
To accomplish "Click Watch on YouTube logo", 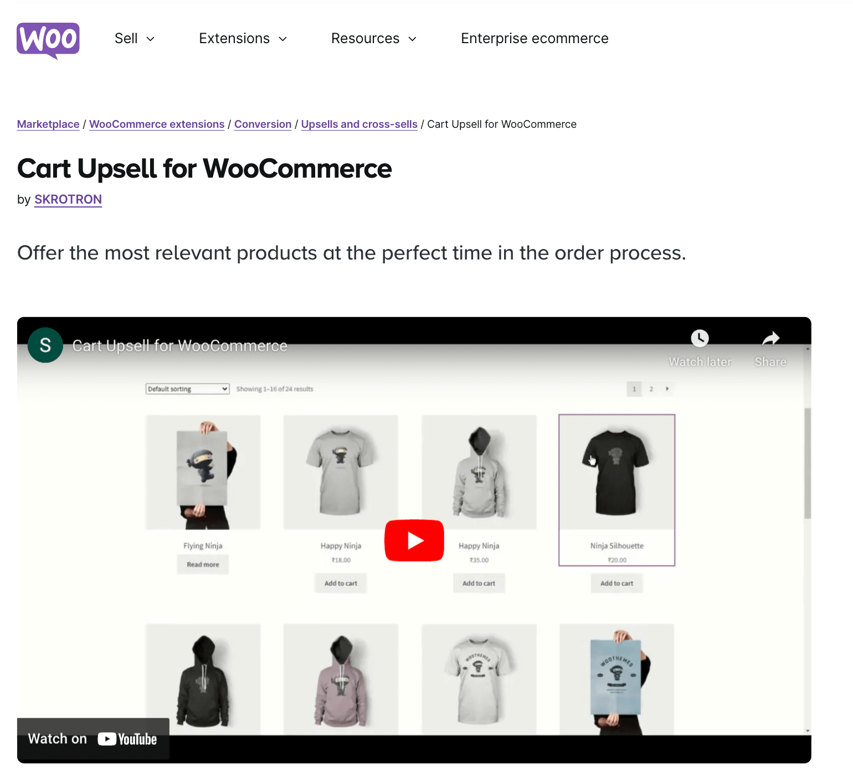I will (x=93, y=739).
